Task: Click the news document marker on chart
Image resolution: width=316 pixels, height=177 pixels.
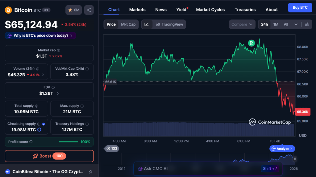Action: coord(252,43)
